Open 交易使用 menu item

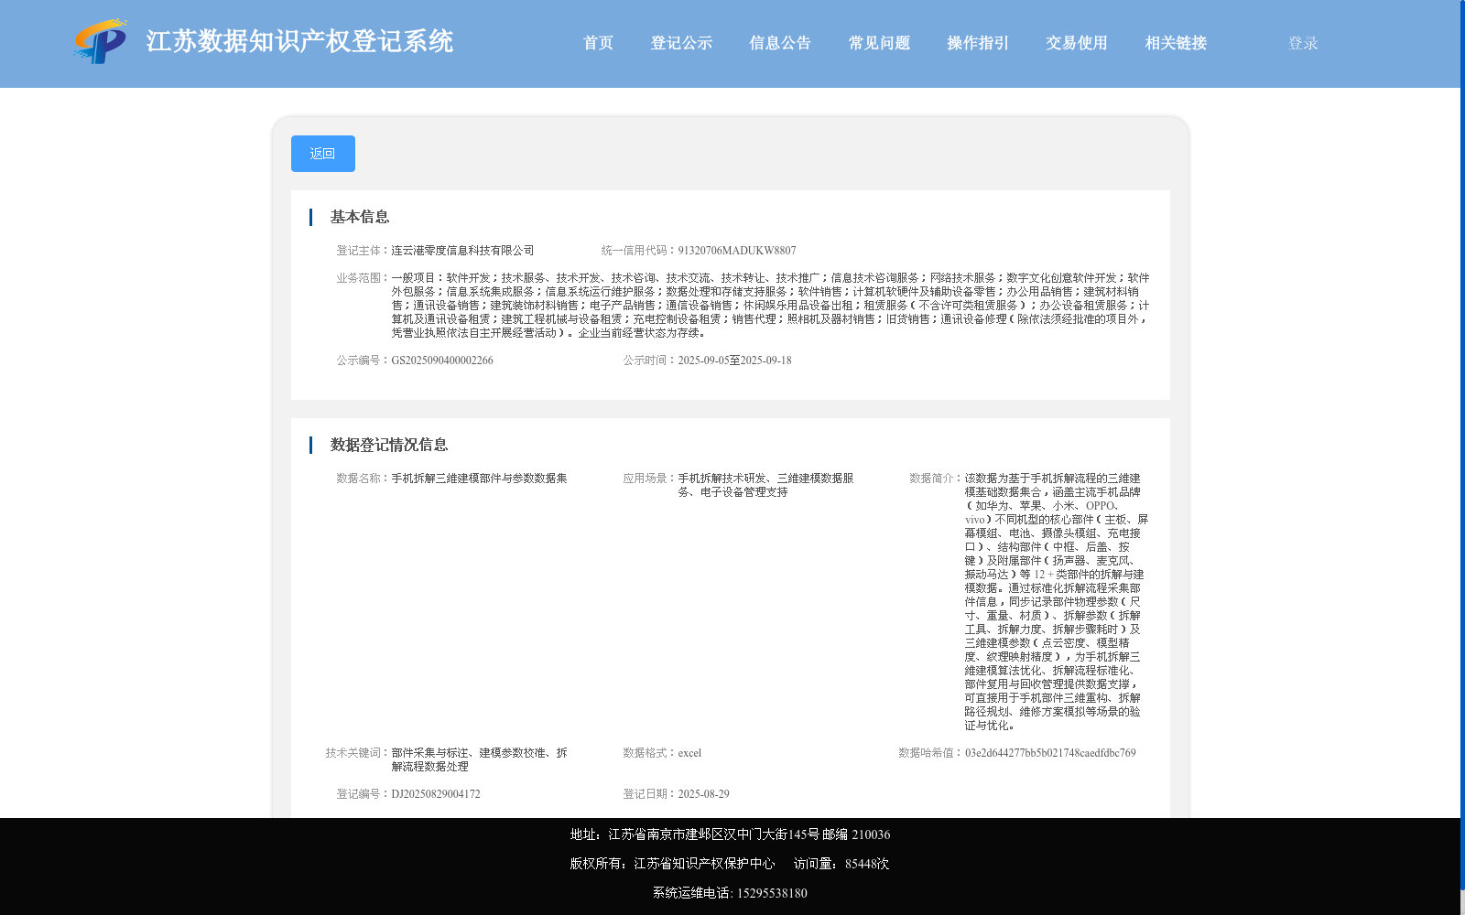click(1077, 43)
